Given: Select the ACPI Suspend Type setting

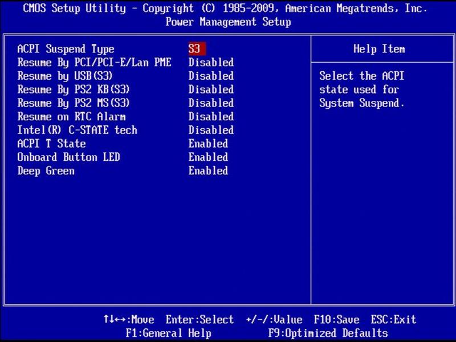Looking at the screenshot, I should (x=67, y=48).
